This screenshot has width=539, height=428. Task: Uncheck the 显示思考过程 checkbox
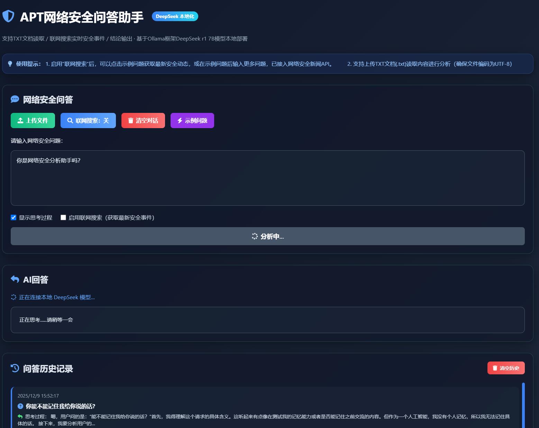13,217
